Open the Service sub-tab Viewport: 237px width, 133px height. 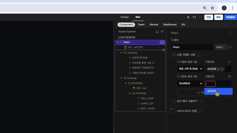(154, 25)
